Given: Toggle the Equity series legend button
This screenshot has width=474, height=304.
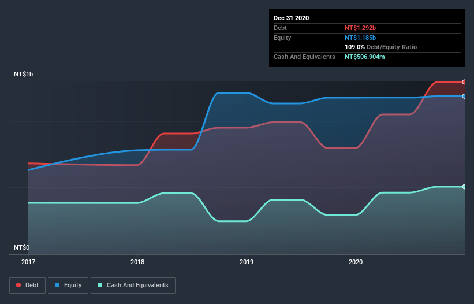Looking at the screenshot, I should click(x=68, y=286).
